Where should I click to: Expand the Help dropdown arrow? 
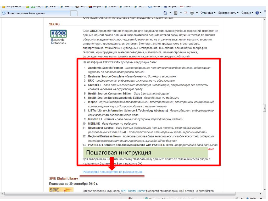click(260, 13)
